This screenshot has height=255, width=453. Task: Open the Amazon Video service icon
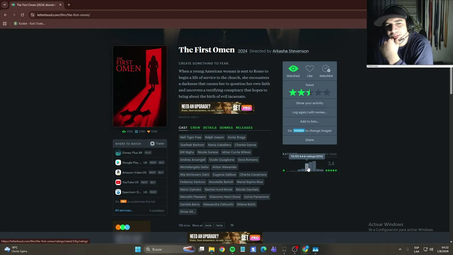click(118, 172)
